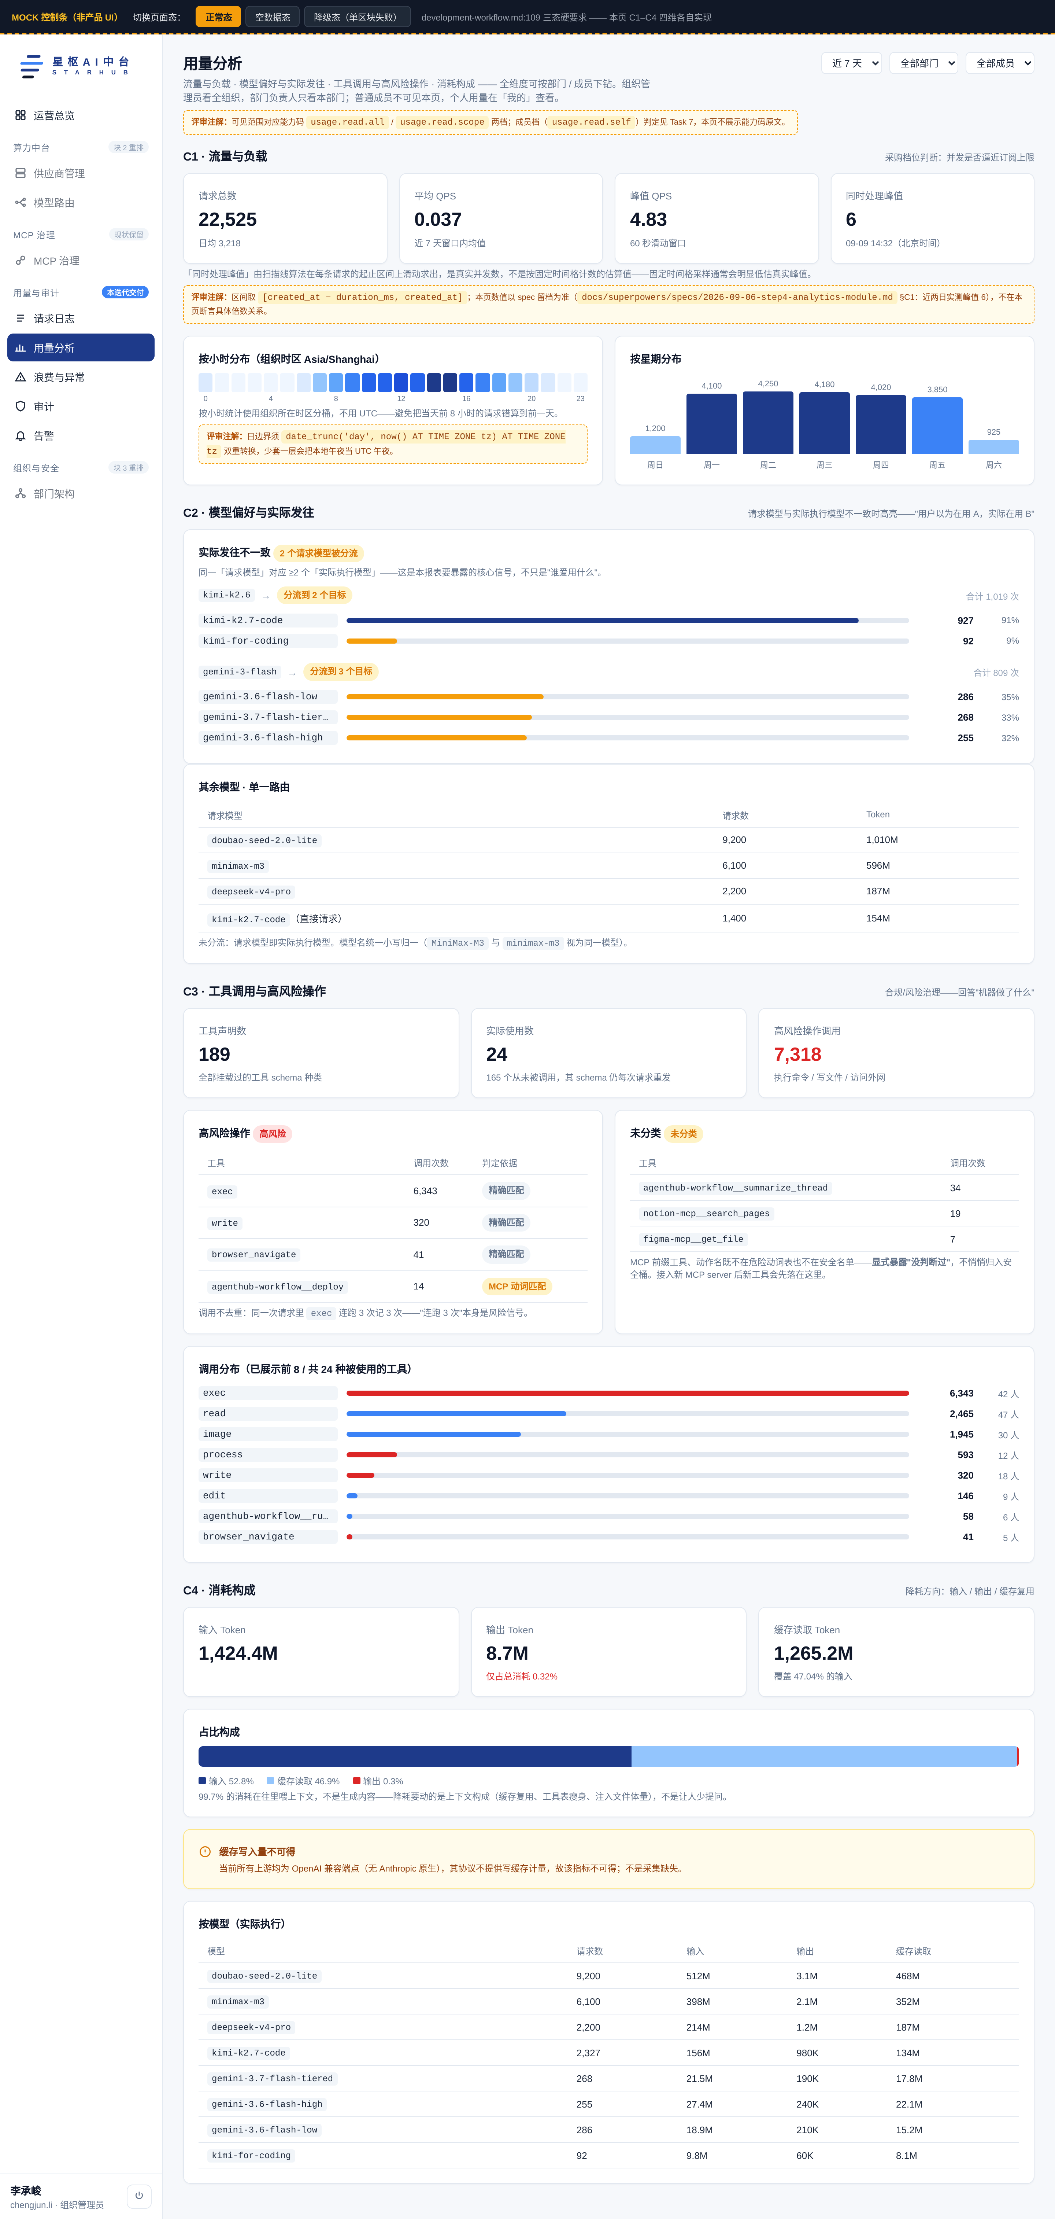
Task: Click the MCP 治理 sidebar icon
Action: 21,261
